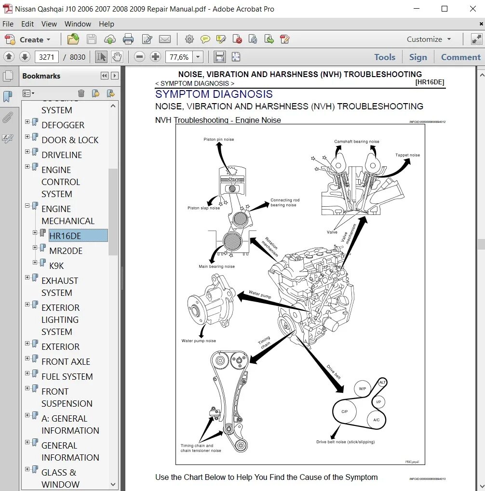
Task: Open the Customize toolbar dropdown
Action: click(429, 39)
